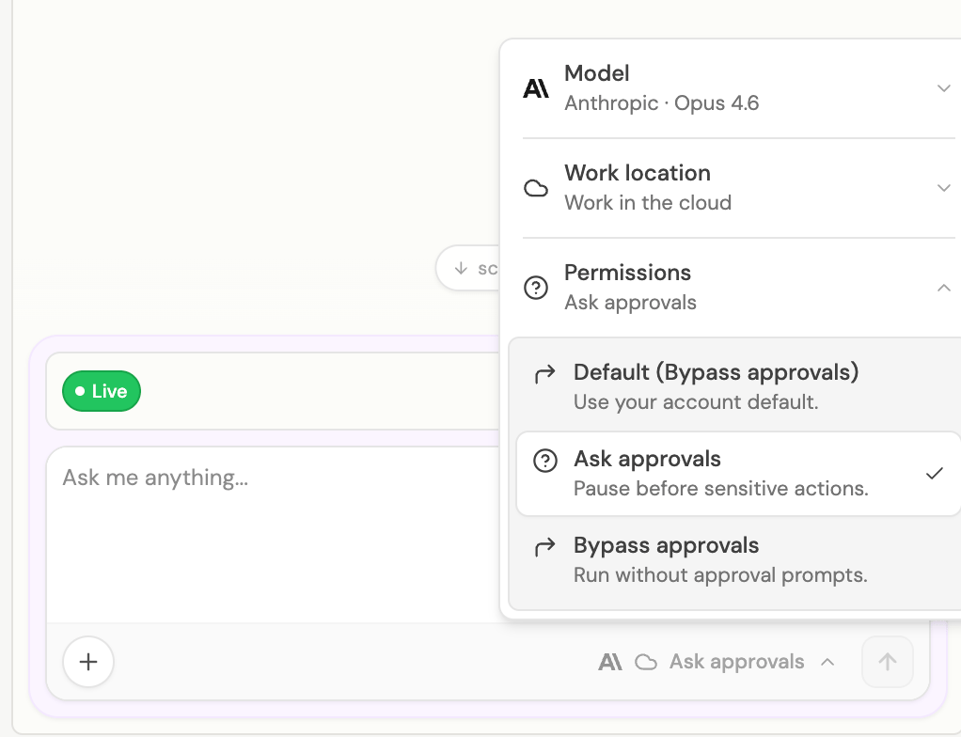961x737 pixels.
Task: Click the Anthropic · Opus 4.6 text
Action: pos(661,102)
